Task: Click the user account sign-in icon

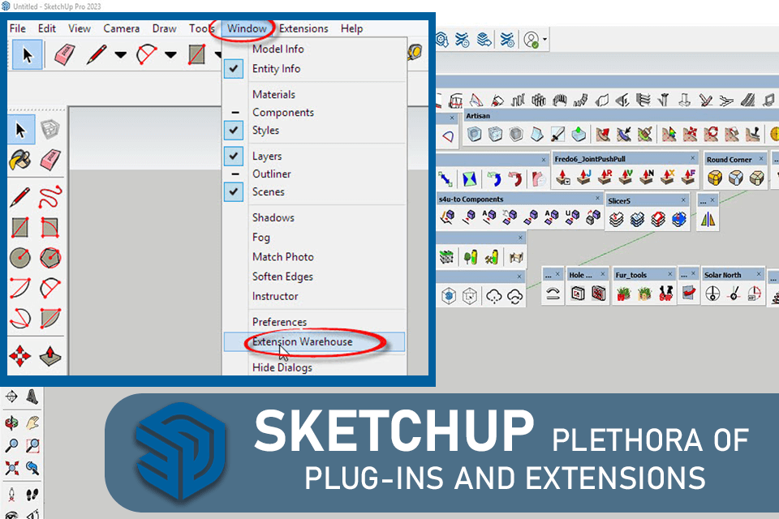Action: (x=531, y=40)
